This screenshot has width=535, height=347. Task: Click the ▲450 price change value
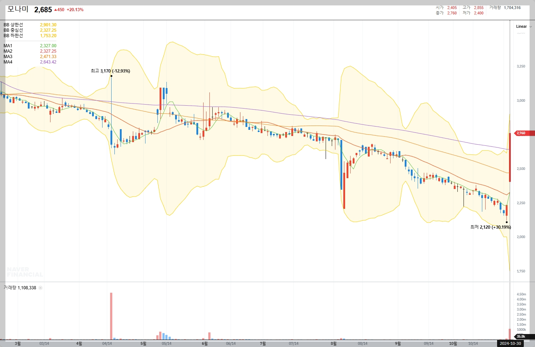(59, 10)
